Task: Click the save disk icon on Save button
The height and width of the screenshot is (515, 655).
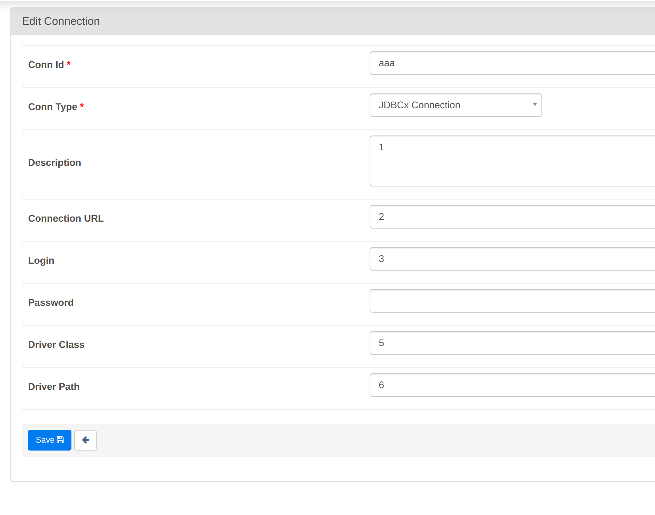Action: [x=60, y=440]
